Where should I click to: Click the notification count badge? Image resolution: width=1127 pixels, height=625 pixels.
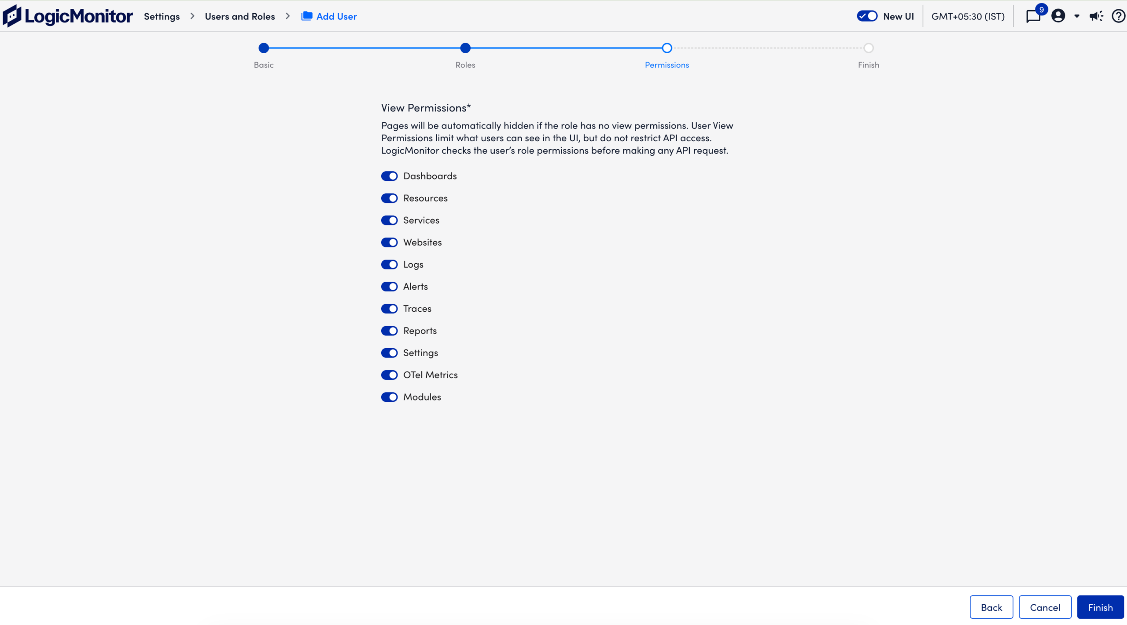pos(1042,9)
